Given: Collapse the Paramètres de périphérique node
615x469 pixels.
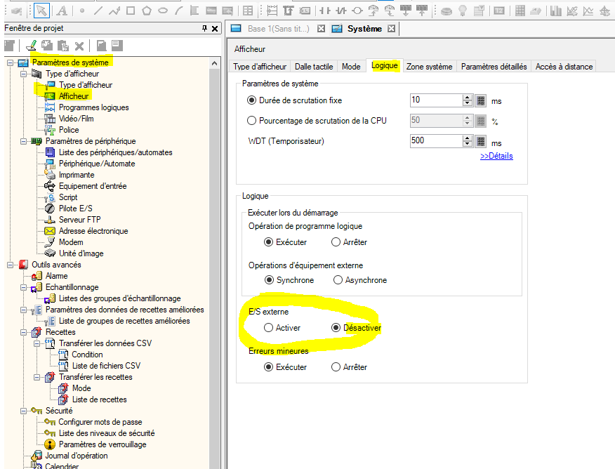Looking at the screenshot, I should click(25, 141).
